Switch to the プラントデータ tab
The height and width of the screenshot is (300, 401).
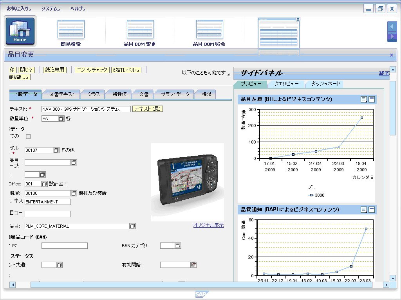tap(175, 94)
